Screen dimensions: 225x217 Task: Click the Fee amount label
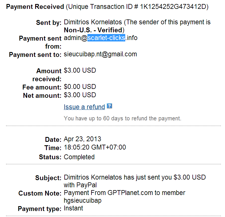pos(42,87)
